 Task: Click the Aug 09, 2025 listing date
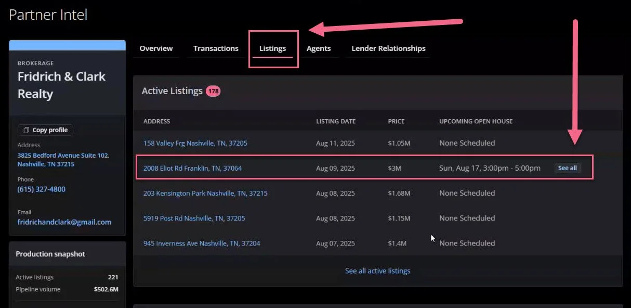click(335, 168)
